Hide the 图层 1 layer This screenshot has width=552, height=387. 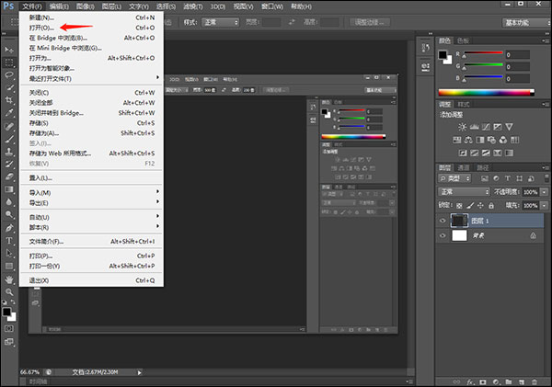(443, 220)
